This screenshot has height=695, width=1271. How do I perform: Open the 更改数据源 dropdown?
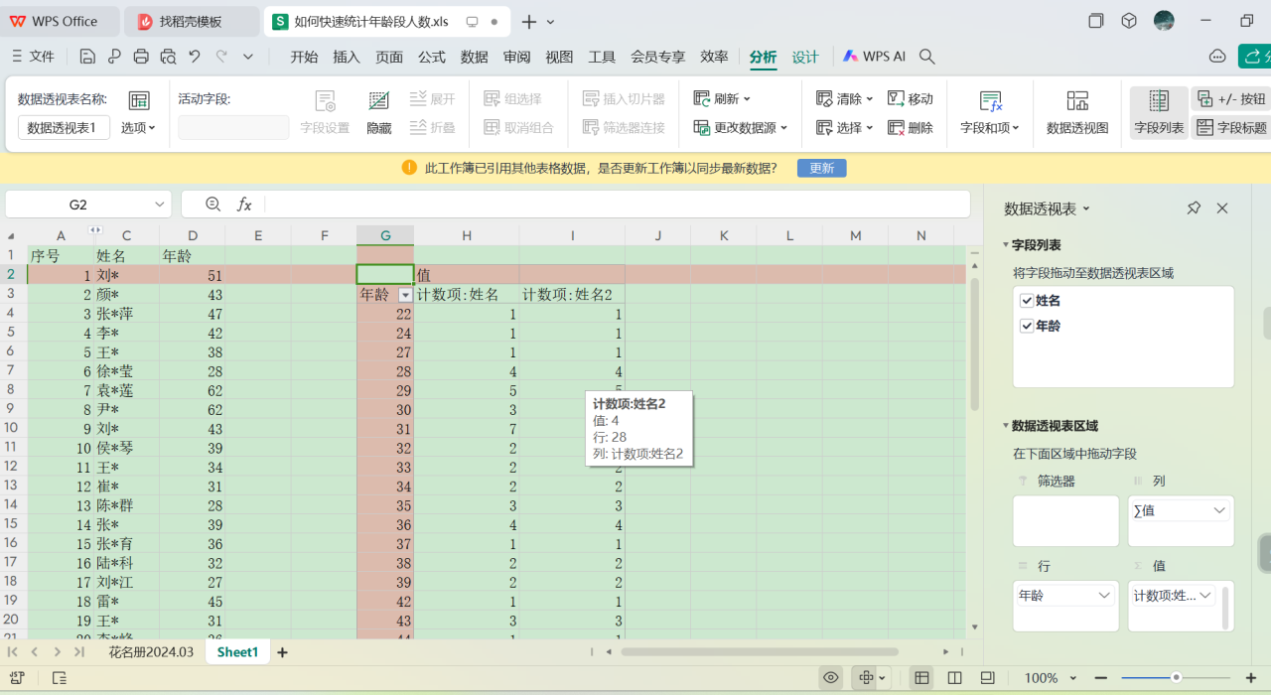(x=741, y=128)
